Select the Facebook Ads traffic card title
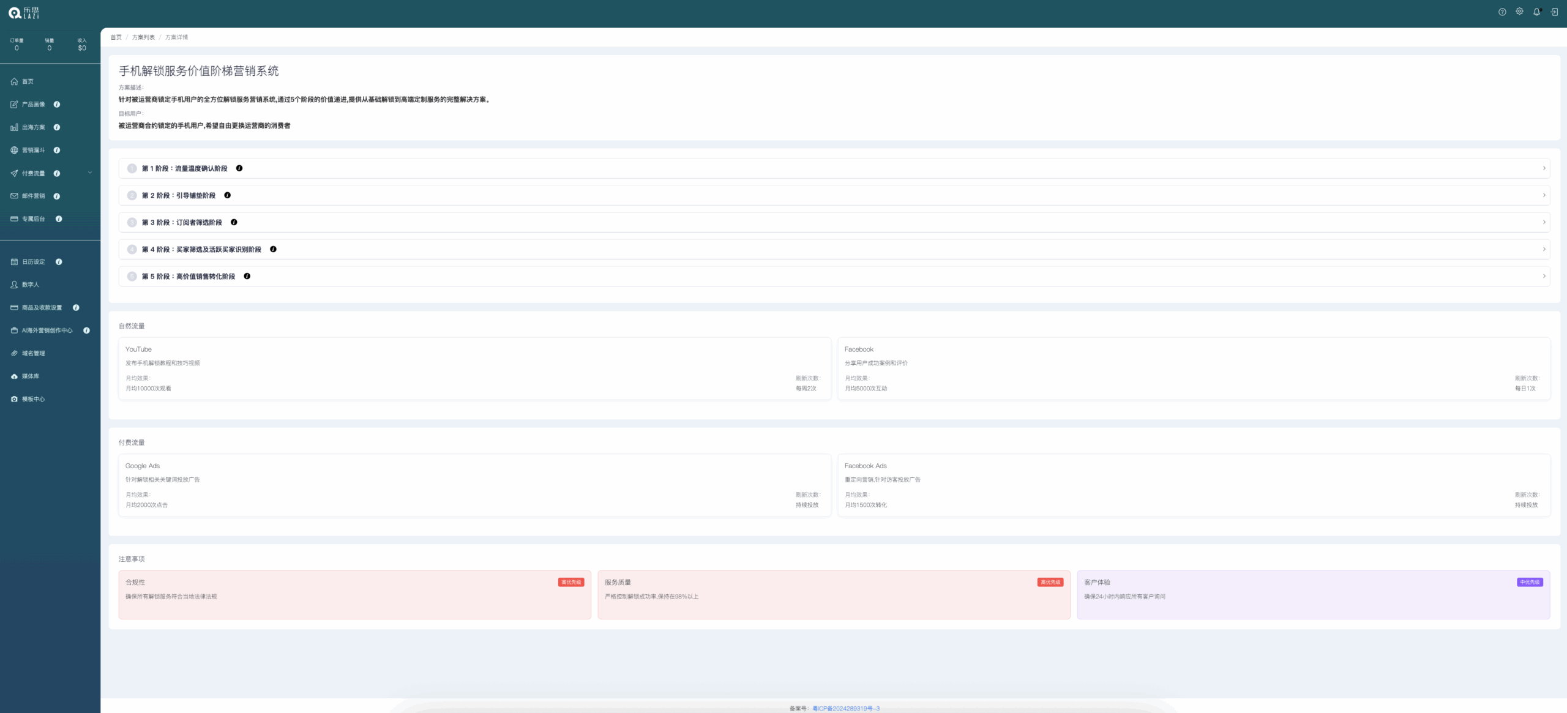The width and height of the screenshot is (1567, 713). pyautogui.click(x=866, y=466)
